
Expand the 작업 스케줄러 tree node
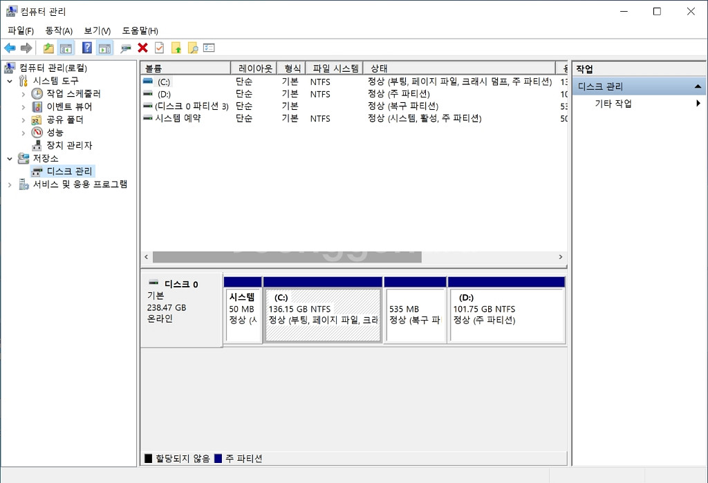24,94
